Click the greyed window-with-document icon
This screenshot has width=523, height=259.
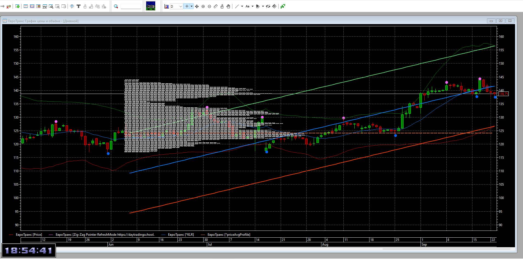click(x=64, y=6)
